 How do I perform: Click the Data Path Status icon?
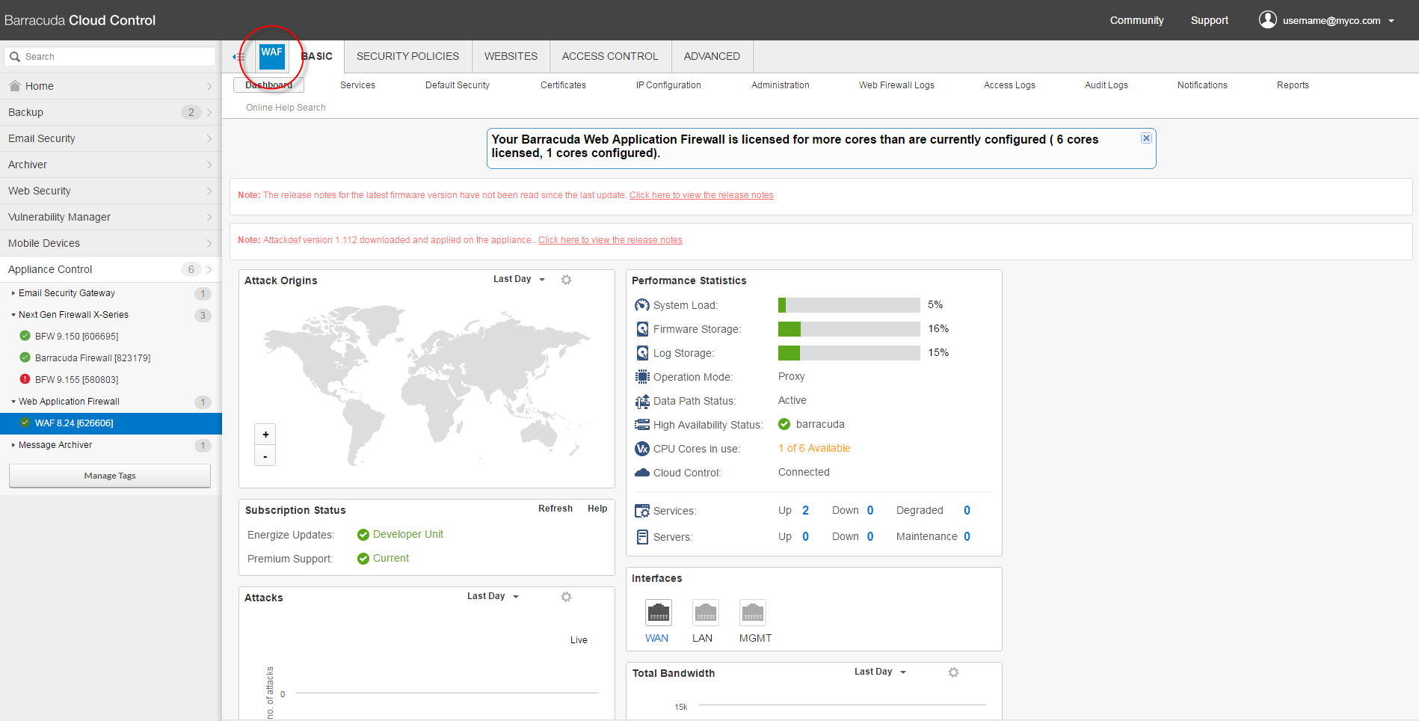point(642,401)
